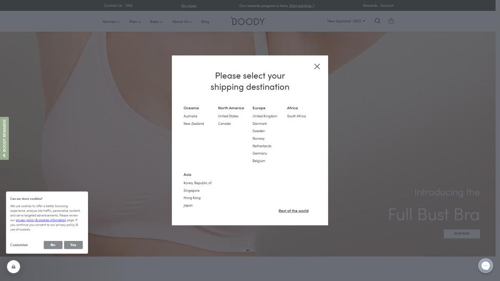This screenshot has height=281, width=500.
Task: Click the announcement bar left arrow
Action: pos(182,6)
